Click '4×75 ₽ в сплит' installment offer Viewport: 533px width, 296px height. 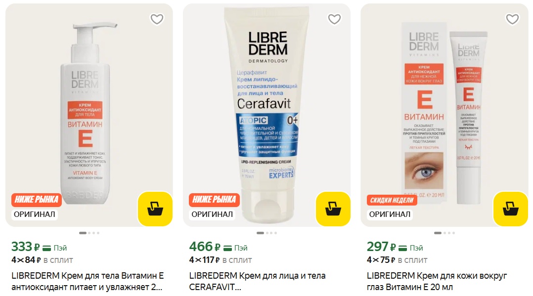click(x=397, y=260)
